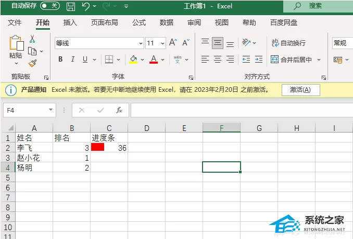The width and height of the screenshot is (353, 239).
Task: Switch to the 插入 tab
Action: click(70, 22)
